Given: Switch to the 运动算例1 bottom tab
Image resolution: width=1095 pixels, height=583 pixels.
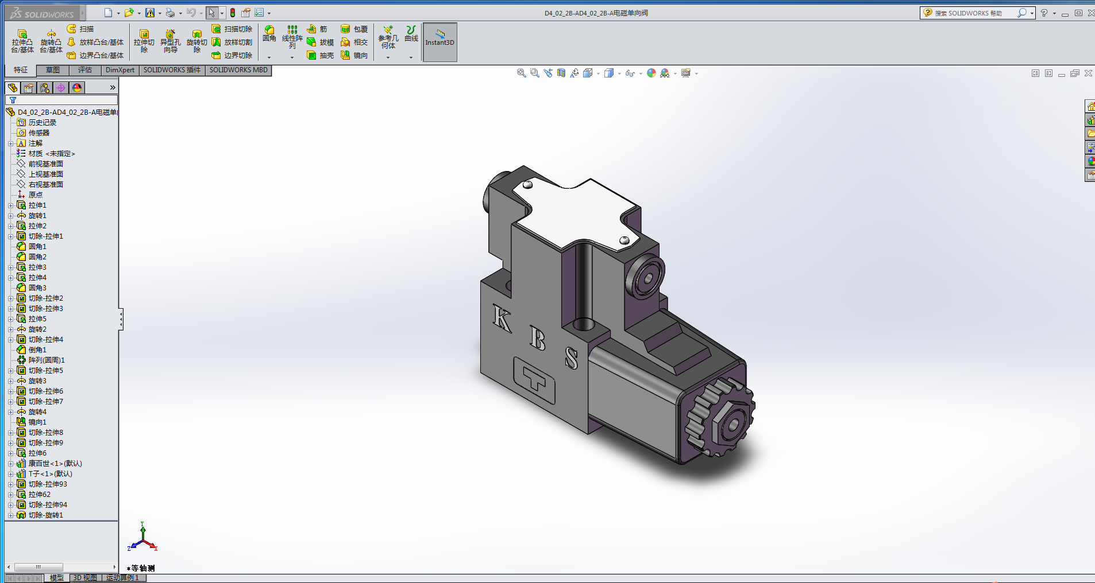Looking at the screenshot, I should coord(122,578).
